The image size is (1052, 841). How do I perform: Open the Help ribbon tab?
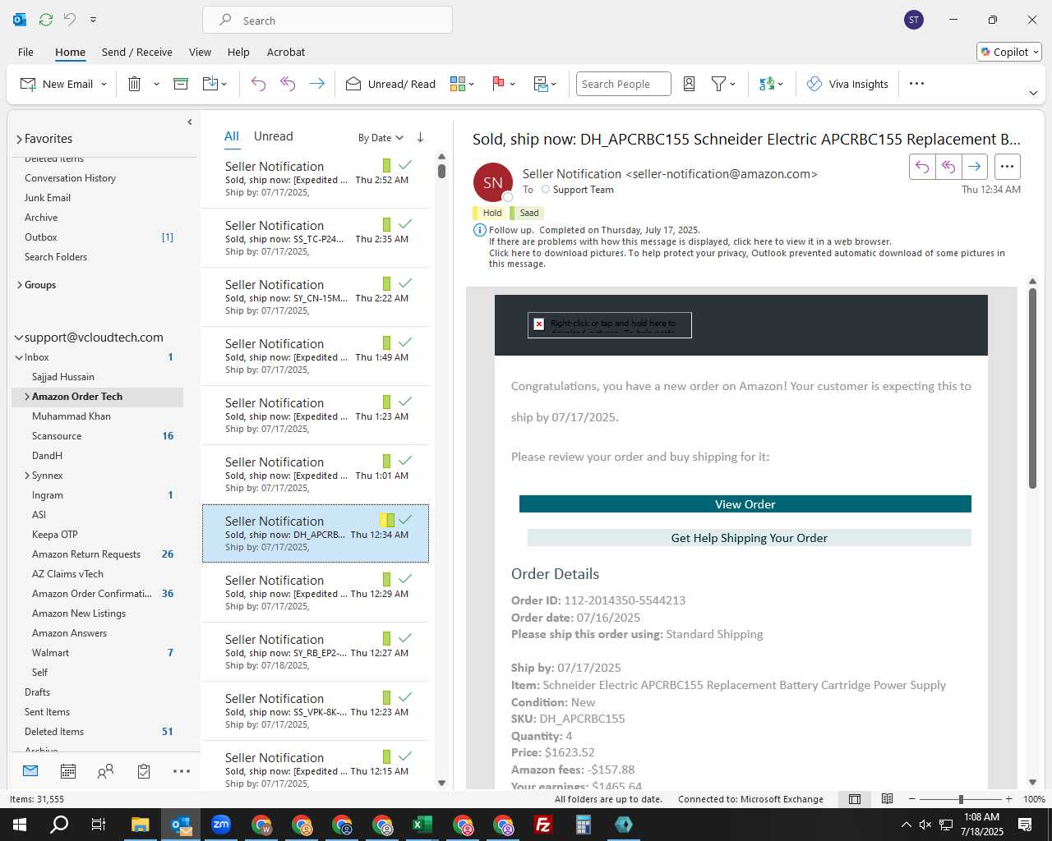pos(238,52)
